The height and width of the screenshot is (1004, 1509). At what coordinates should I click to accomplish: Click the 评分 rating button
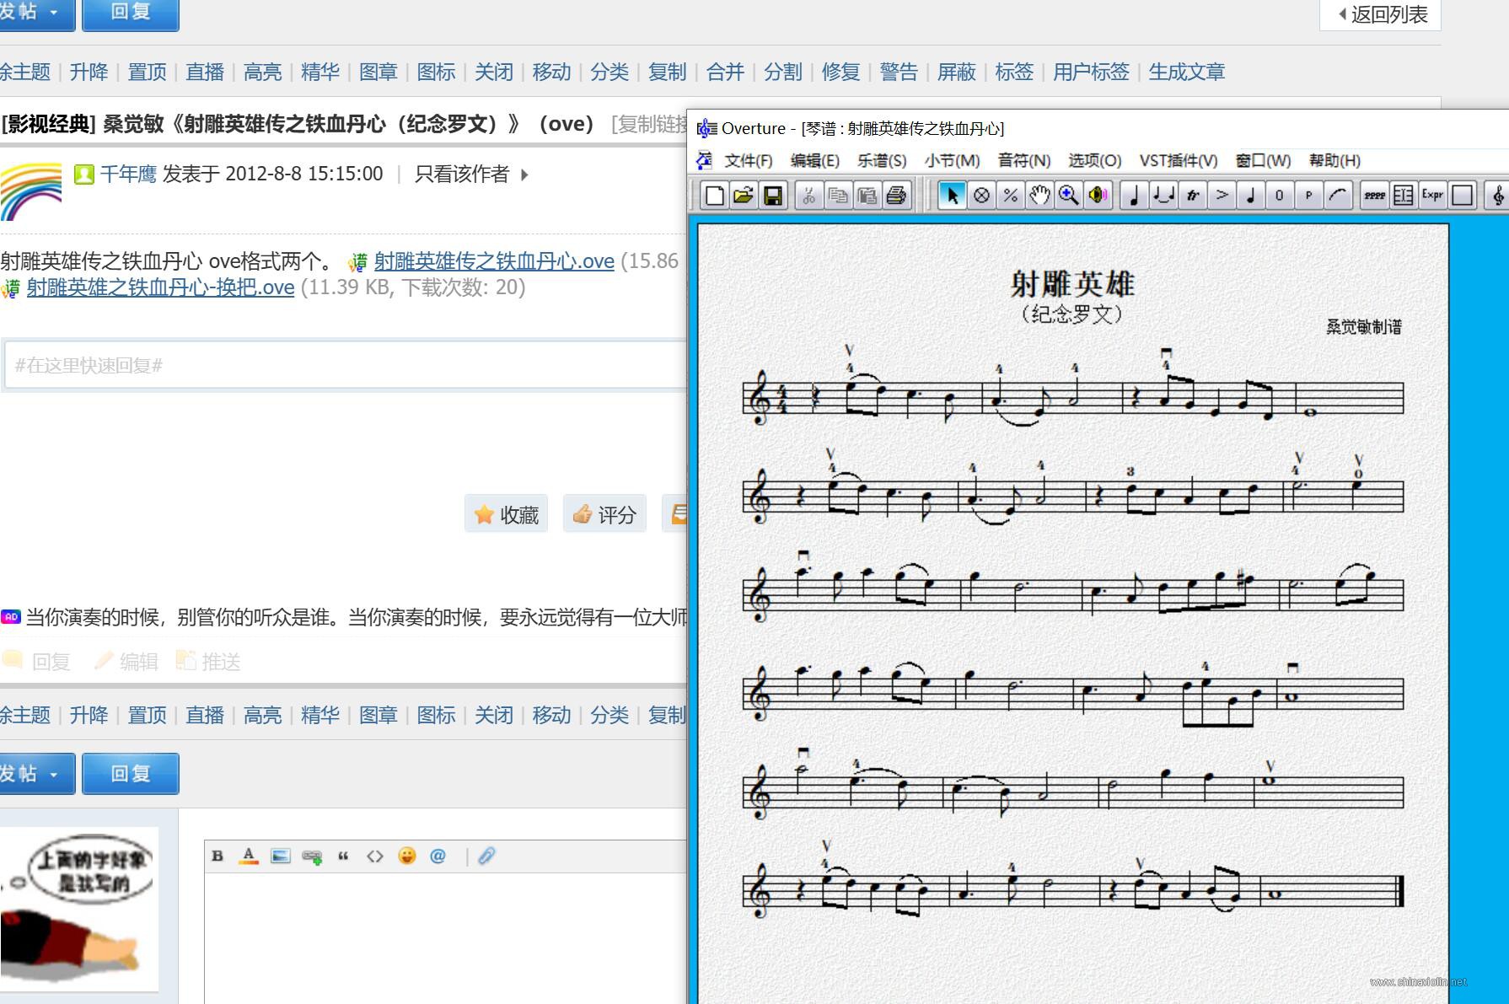click(604, 514)
